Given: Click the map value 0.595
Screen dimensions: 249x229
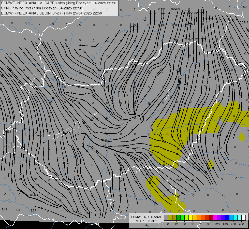Looking at the screenshot, I should (x=7, y=132).
